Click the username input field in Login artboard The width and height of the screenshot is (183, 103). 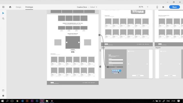(x=116, y=60)
